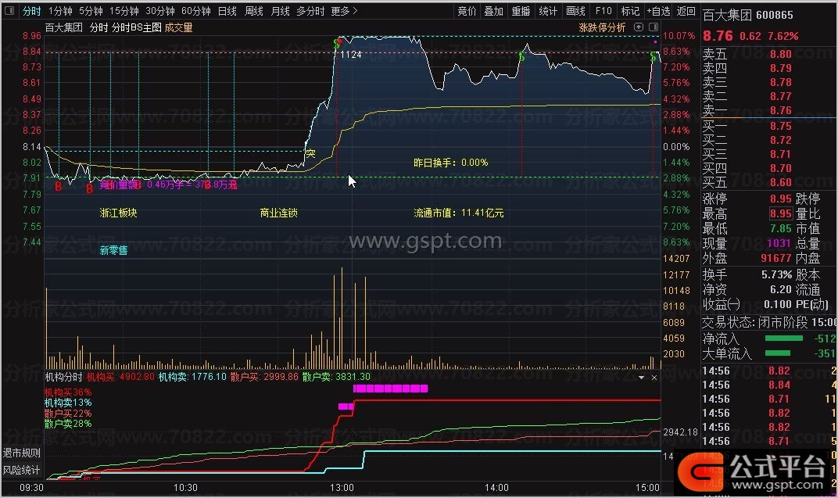838x498 pixels.
Task: Click the 外盘 value 91677
Action: point(776,258)
